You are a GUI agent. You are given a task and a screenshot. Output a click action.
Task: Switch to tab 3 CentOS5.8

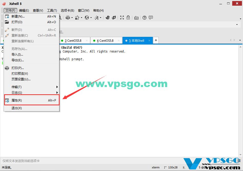73,41
